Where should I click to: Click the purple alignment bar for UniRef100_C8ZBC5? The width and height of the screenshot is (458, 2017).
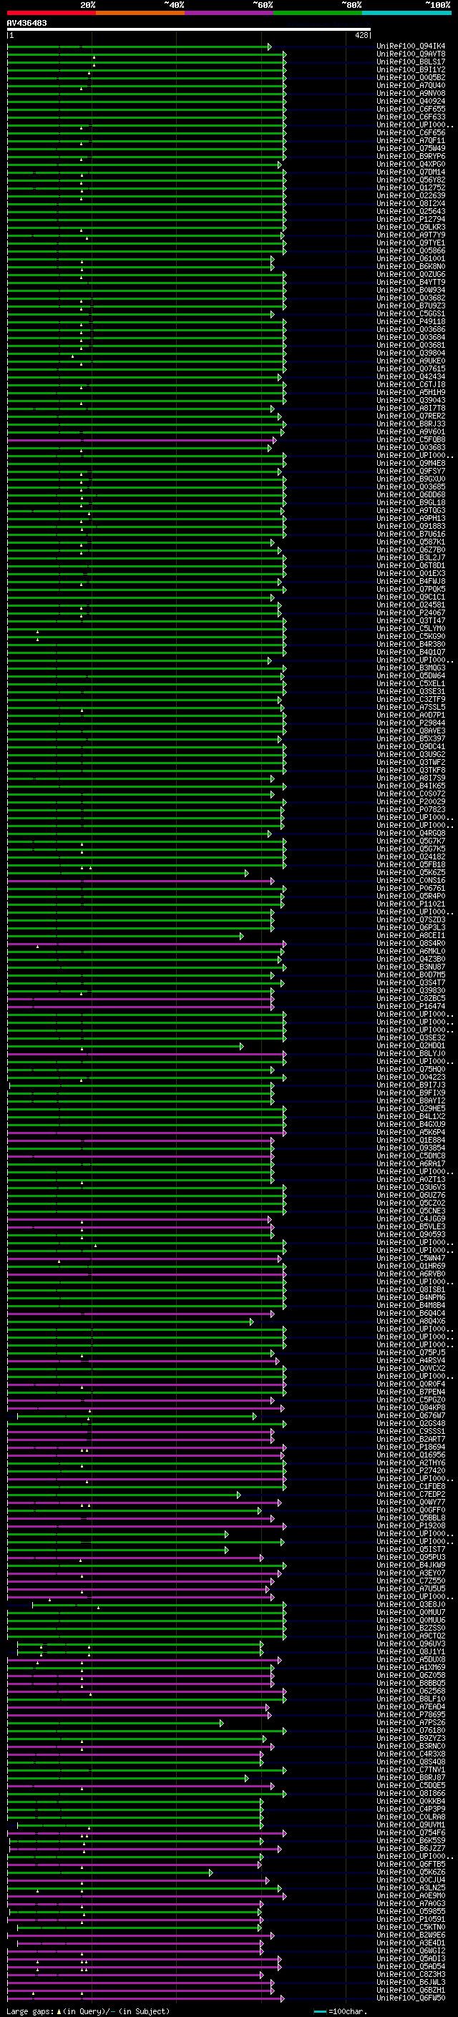tap(140, 999)
